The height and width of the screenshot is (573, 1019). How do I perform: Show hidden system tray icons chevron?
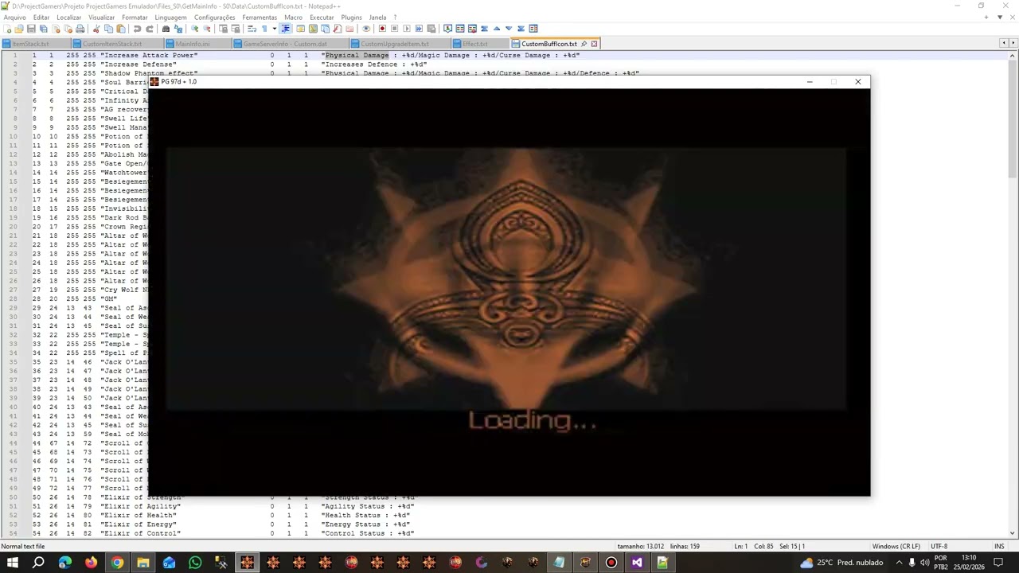pos(899,563)
